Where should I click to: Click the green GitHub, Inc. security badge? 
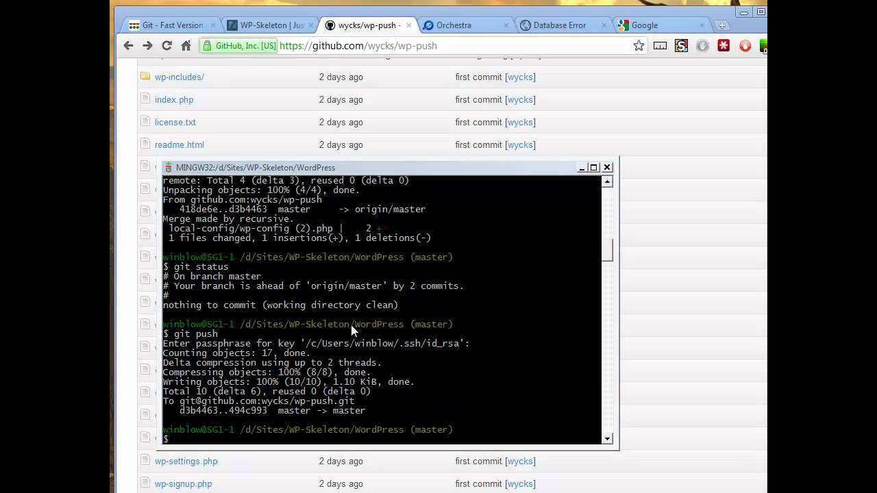(238, 46)
